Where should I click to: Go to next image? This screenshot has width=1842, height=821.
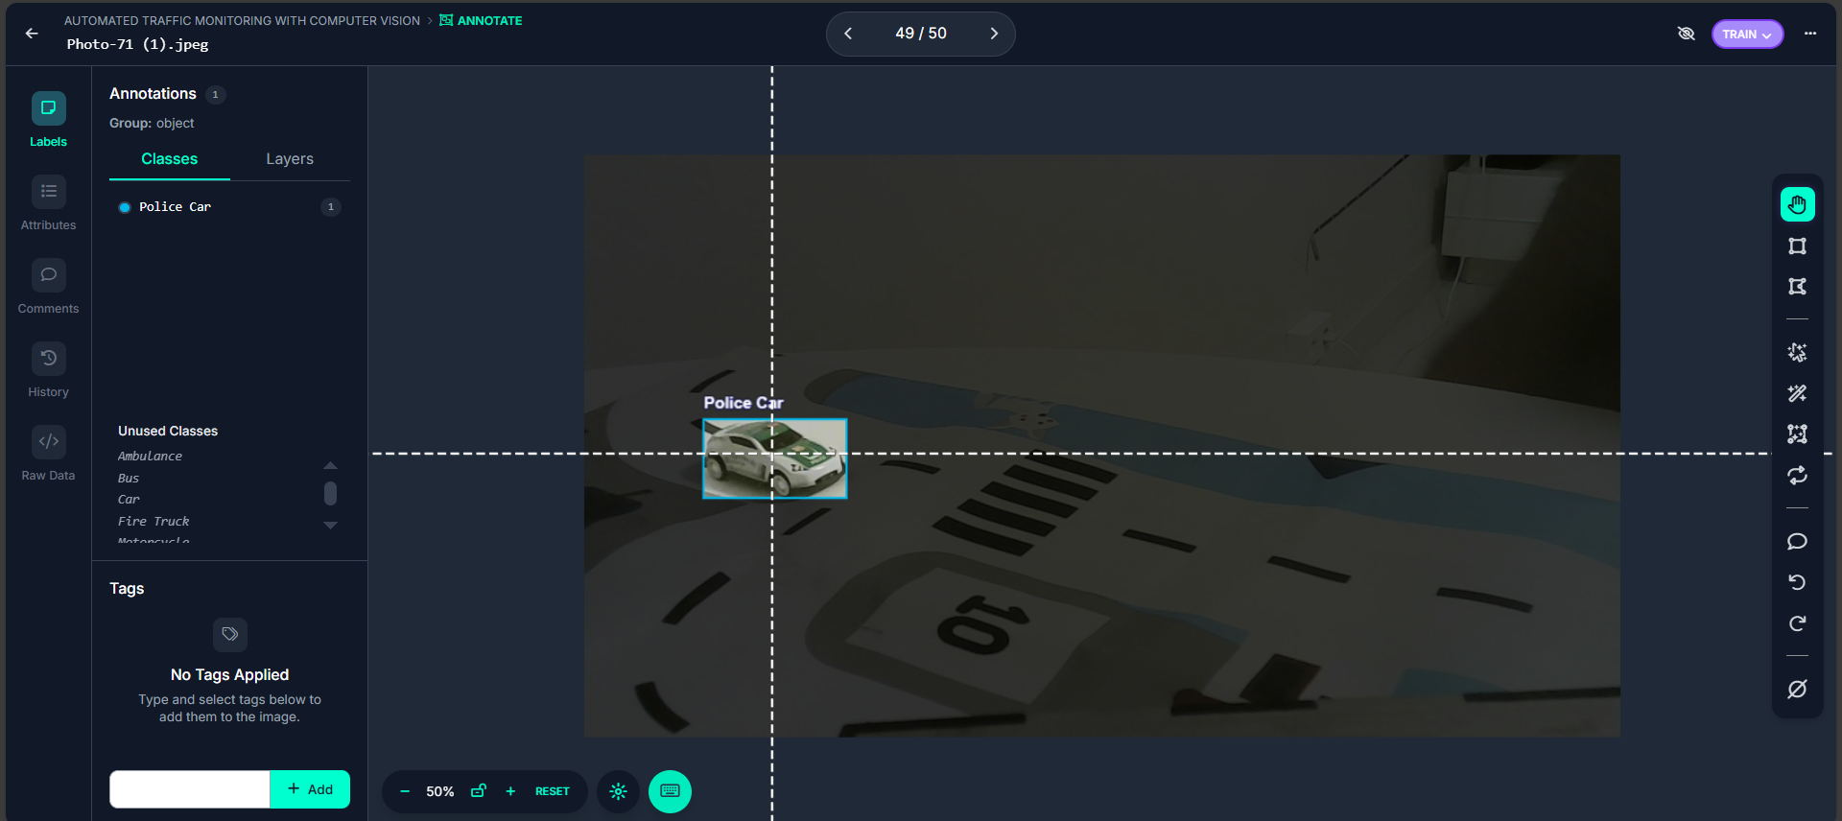(x=994, y=34)
